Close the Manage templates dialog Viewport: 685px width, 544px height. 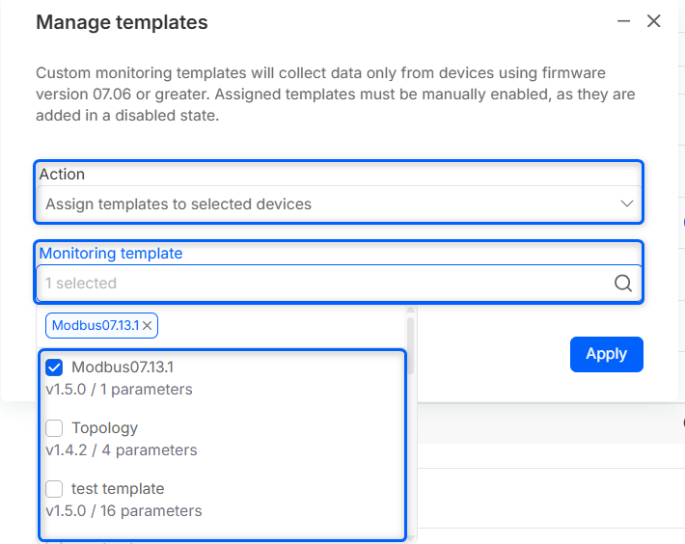[653, 21]
